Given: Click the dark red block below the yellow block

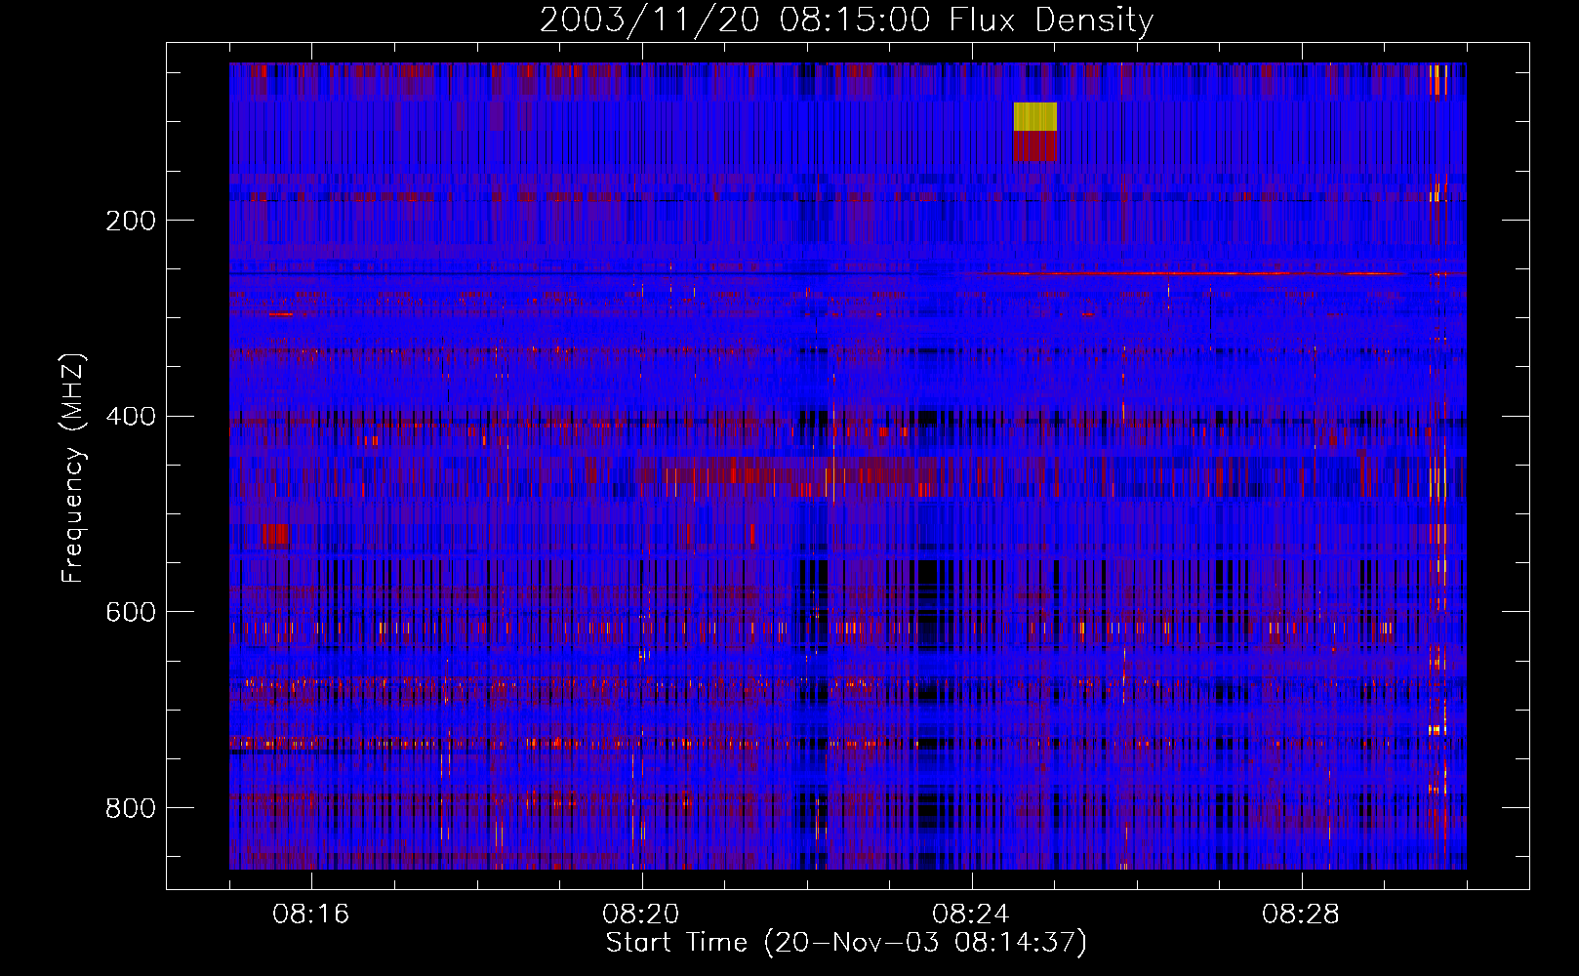Looking at the screenshot, I should 1035,146.
